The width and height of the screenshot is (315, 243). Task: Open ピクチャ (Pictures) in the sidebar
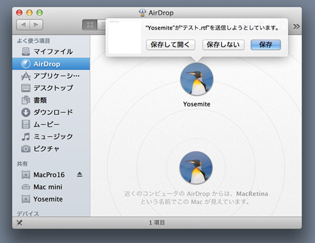coord(51,149)
